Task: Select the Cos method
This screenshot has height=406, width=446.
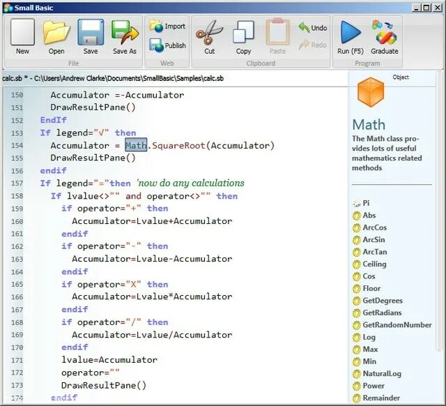Action: [364, 276]
